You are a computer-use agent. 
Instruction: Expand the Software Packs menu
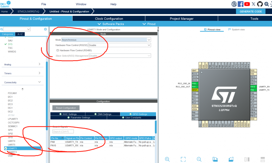(x=111, y=24)
